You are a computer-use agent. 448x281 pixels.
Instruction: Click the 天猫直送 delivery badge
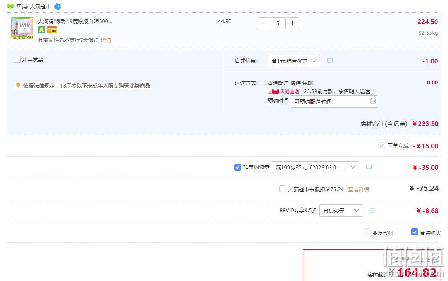(284, 91)
